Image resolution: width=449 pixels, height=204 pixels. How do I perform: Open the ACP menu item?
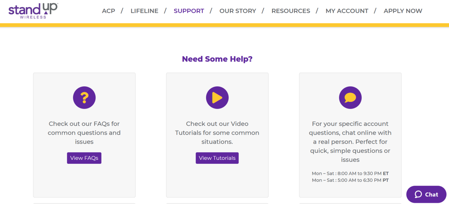point(108,11)
